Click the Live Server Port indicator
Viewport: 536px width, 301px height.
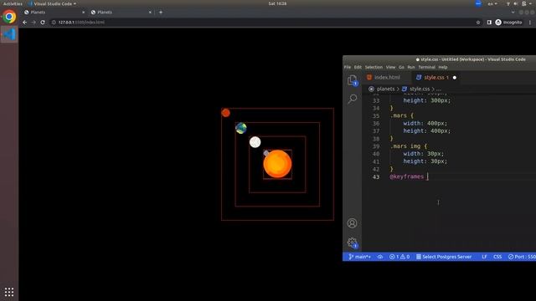(x=522, y=257)
